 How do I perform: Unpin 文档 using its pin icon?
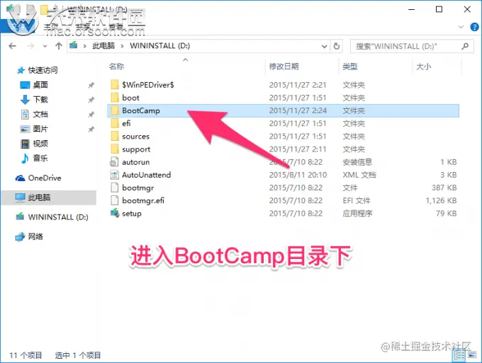(91, 115)
